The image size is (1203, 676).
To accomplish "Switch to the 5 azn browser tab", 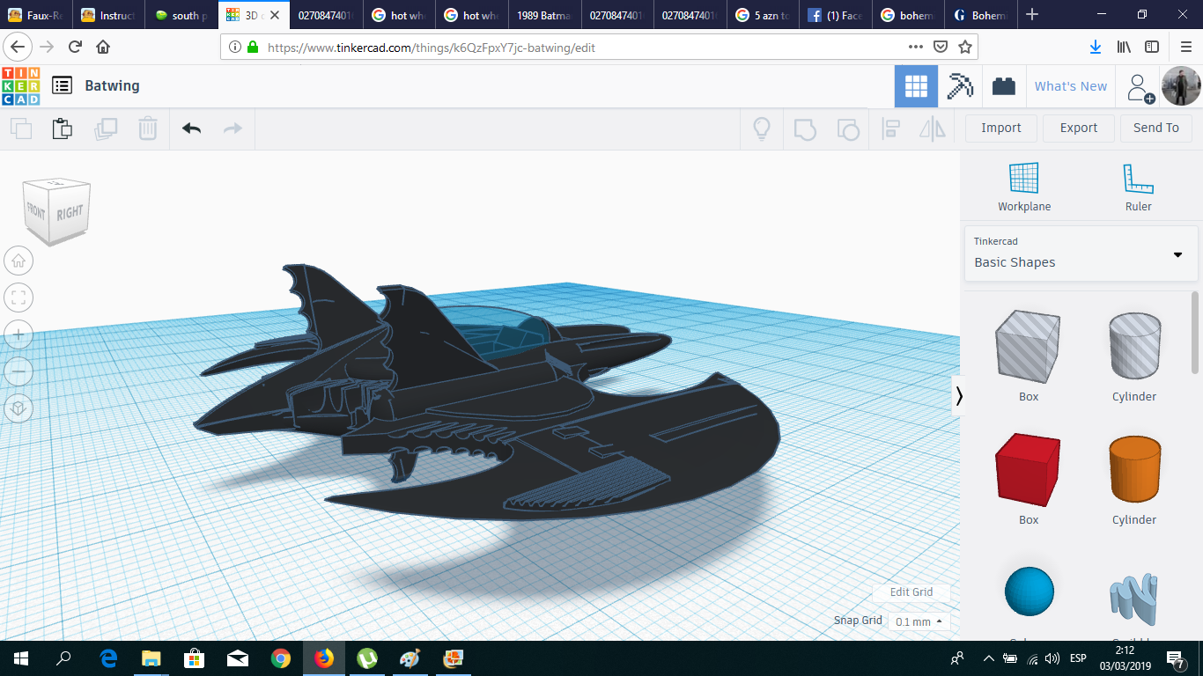I will coord(764,15).
